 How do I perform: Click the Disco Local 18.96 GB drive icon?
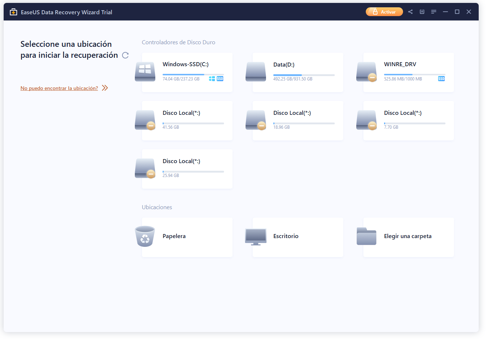point(256,120)
